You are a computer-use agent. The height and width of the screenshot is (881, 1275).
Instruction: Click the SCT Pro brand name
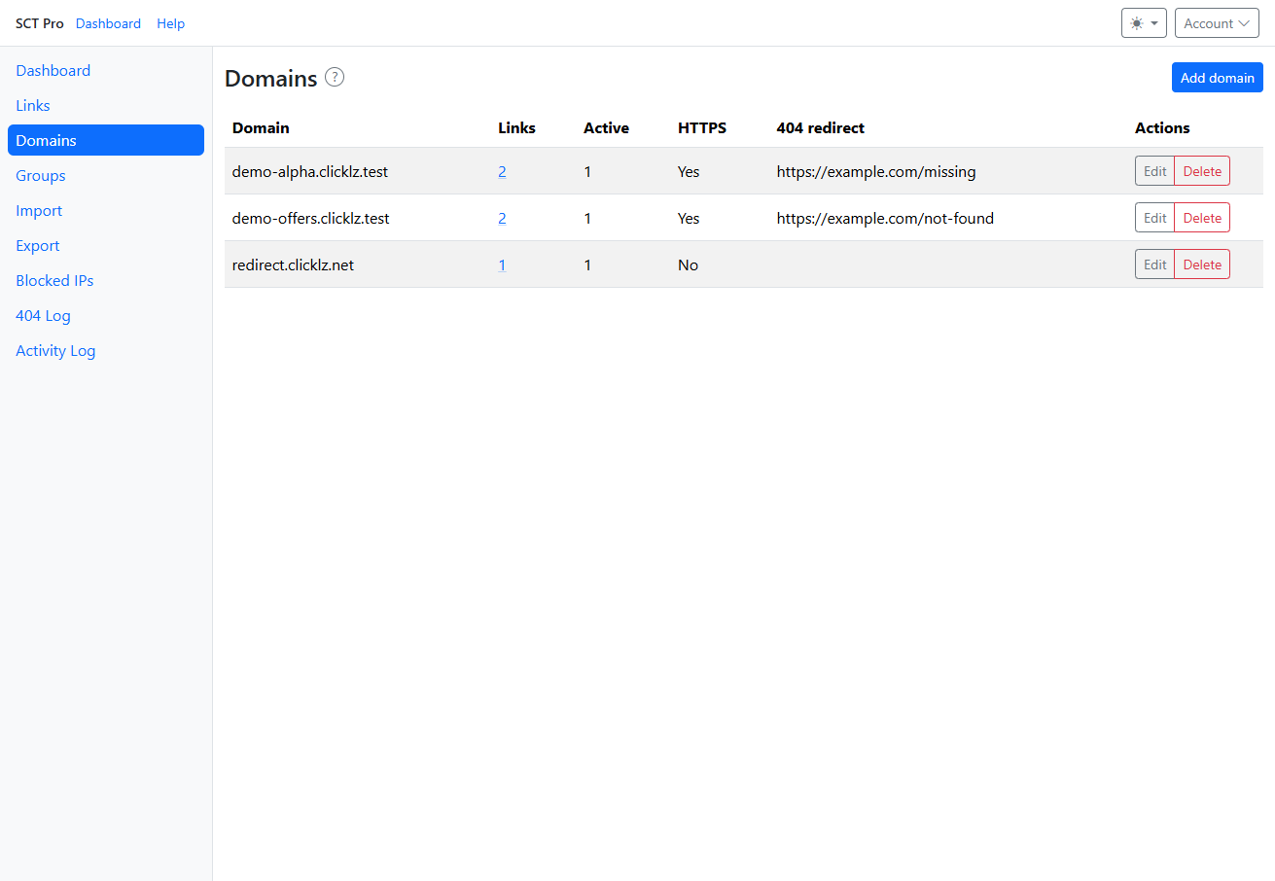point(40,23)
